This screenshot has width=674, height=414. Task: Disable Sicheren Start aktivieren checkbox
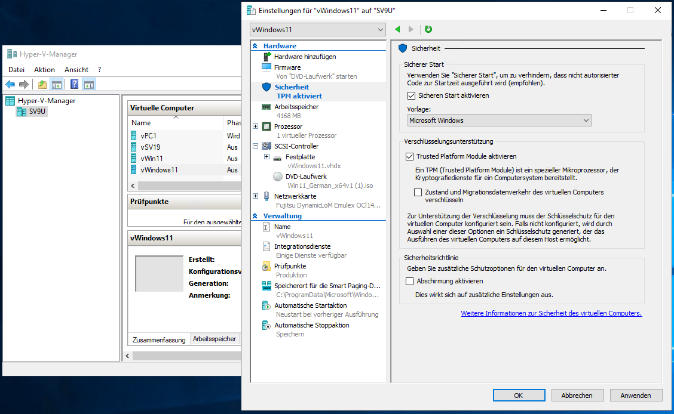[x=410, y=95]
